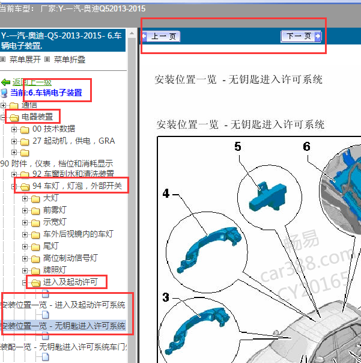The width and height of the screenshot is (361, 363).
Task: Expand the 示宽灯 subfolder
Action: tap(25, 223)
